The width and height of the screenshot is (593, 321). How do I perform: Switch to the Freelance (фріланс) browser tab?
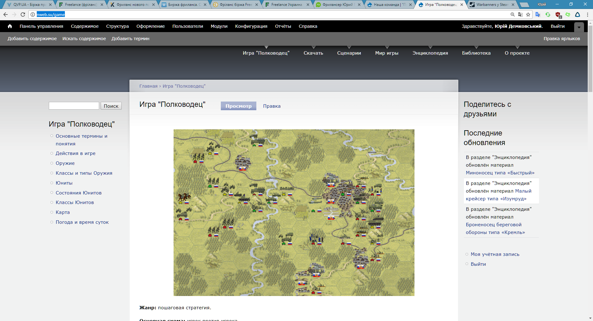click(81, 5)
